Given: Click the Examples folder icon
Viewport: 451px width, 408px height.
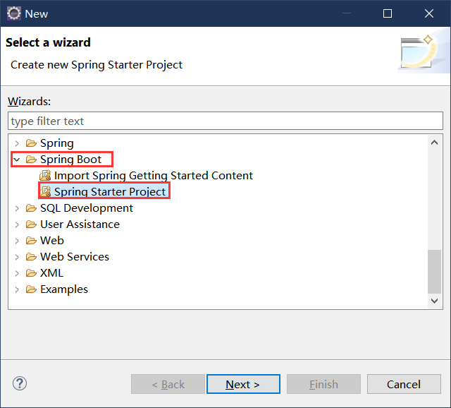Looking at the screenshot, I should (x=31, y=289).
